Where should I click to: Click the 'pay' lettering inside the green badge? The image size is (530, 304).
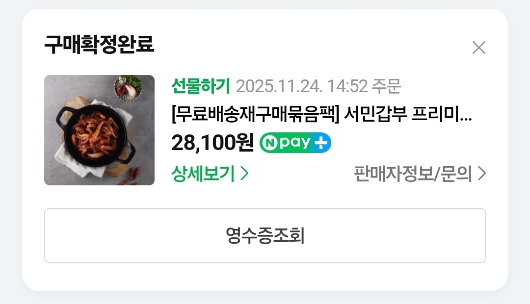point(295,143)
